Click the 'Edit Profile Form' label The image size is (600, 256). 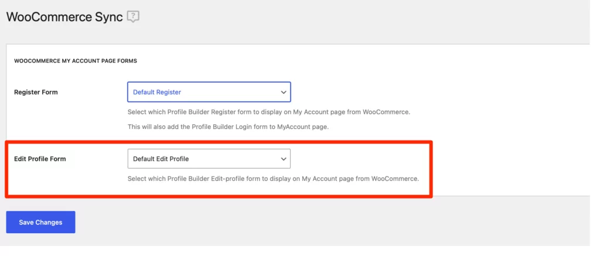click(40, 159)
